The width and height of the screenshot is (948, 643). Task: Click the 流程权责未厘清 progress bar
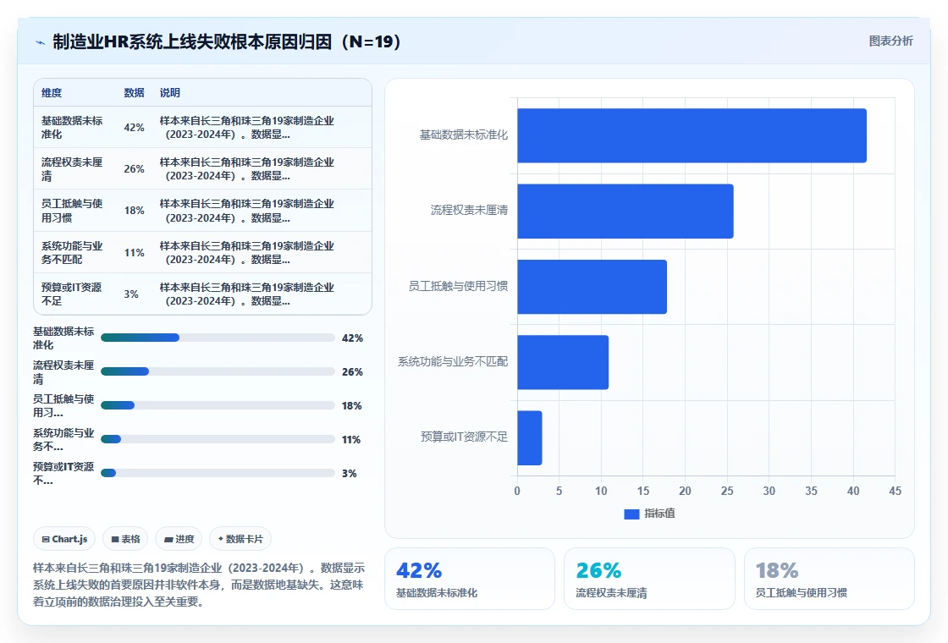tap(218, 371)
